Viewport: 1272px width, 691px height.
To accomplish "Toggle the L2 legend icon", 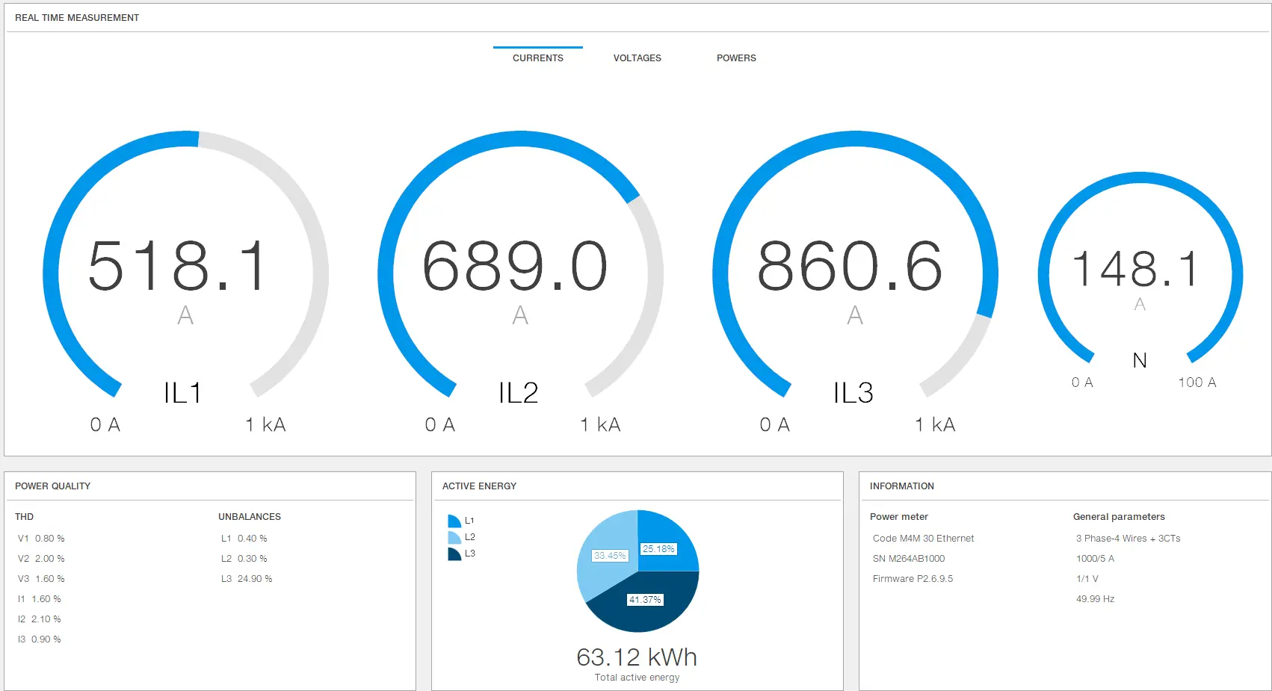I will tap(454, 537).
